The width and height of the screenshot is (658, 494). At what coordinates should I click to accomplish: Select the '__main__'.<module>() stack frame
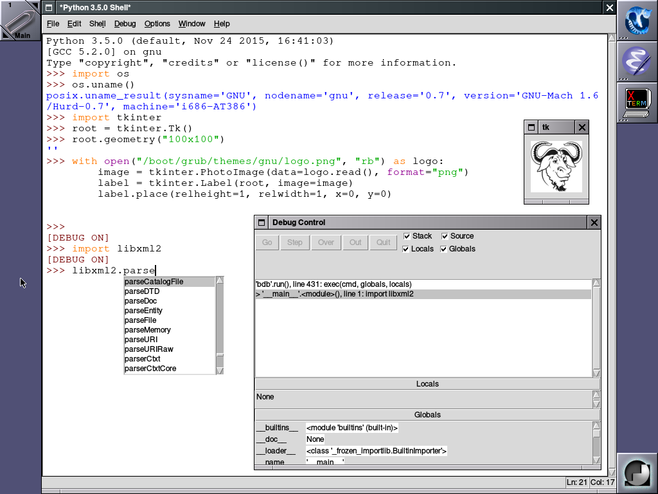(x=423, y=294)
